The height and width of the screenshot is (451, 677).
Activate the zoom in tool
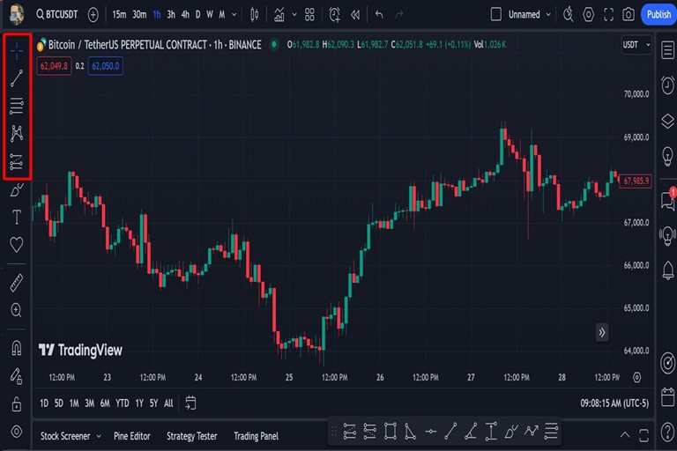(x=17, y=310)
